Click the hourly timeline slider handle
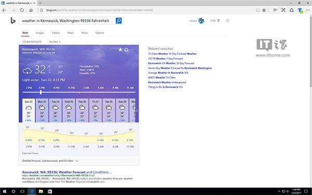312x195 pixels. [41, 92]
